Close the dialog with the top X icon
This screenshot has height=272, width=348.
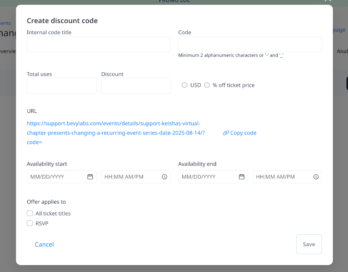pos(328,1)
